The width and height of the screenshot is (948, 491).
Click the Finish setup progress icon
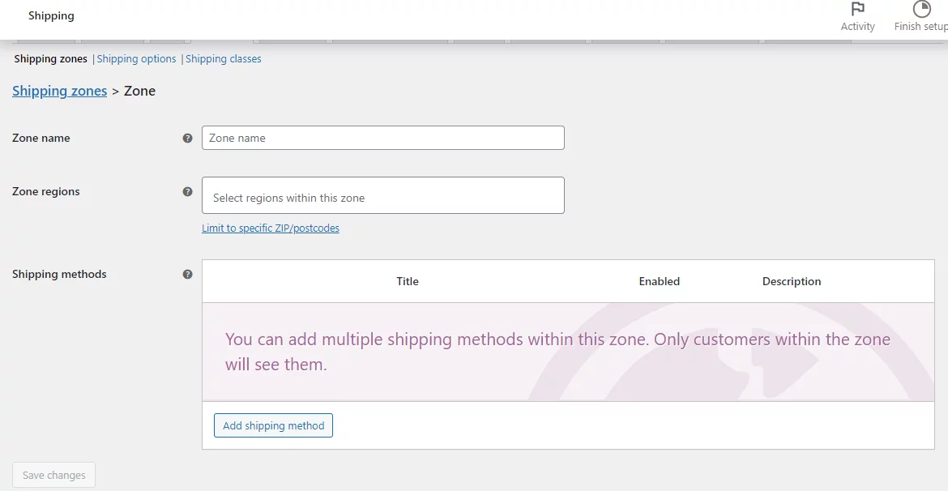click(x=921, y=10)
